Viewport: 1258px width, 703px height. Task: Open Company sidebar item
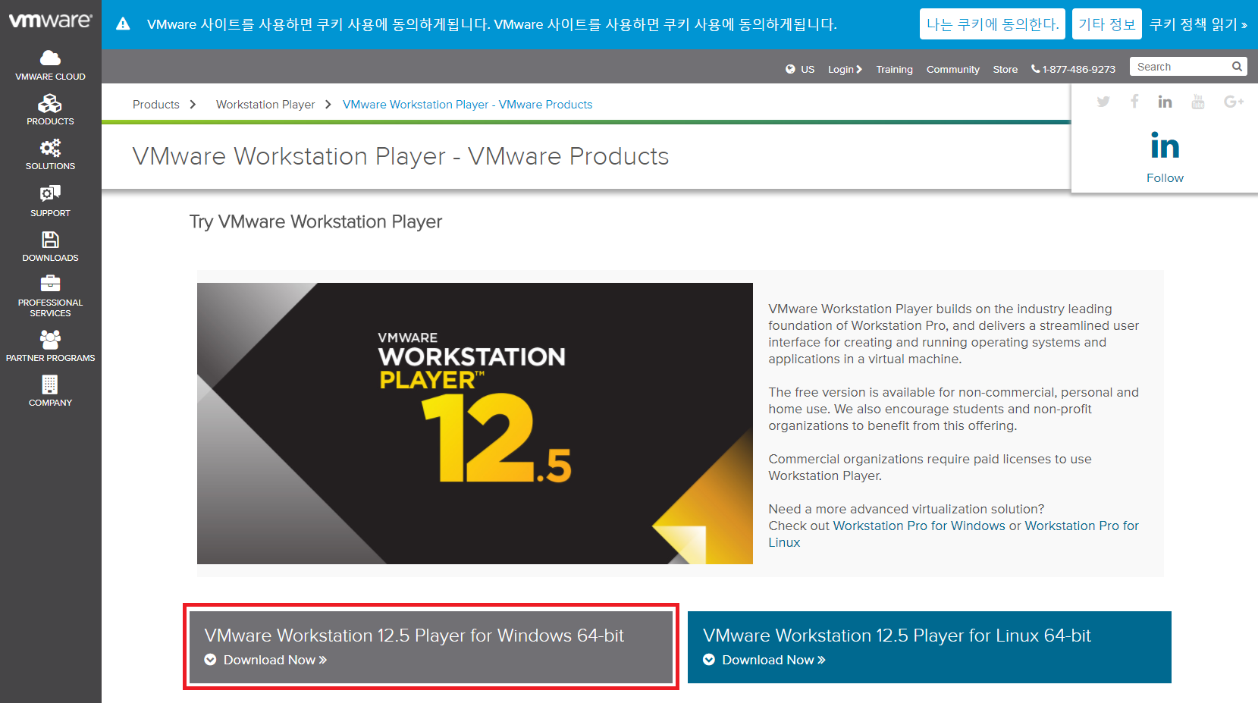[50, 391]
